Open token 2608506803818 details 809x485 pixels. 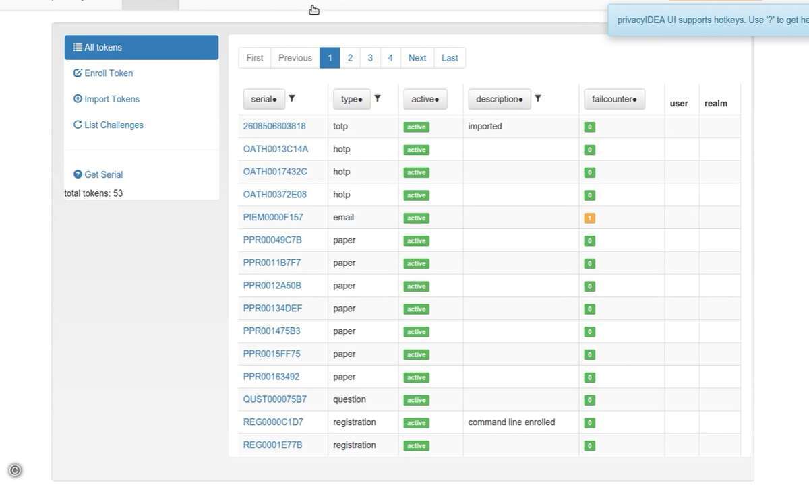pos(274,126)
